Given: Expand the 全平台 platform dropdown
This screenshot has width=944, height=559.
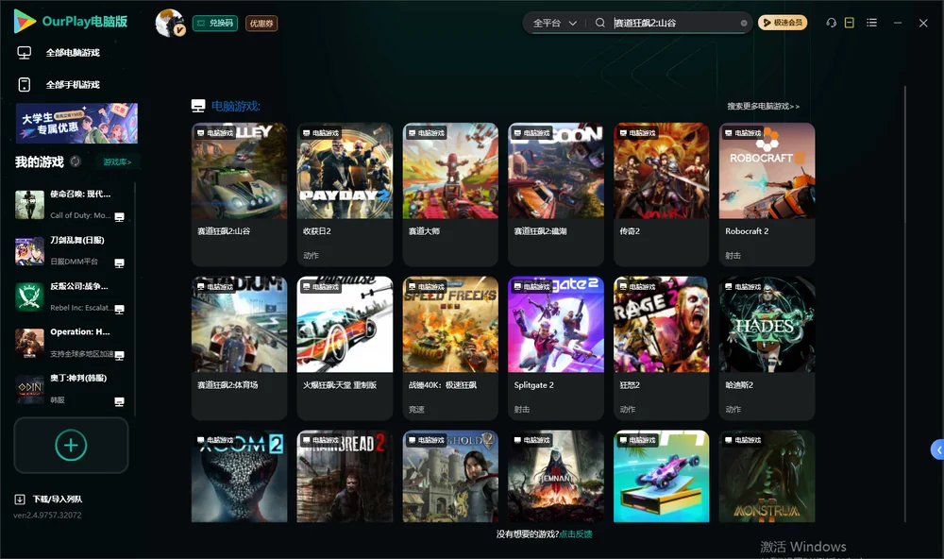Looking at the screenshot, I should 554,23.
